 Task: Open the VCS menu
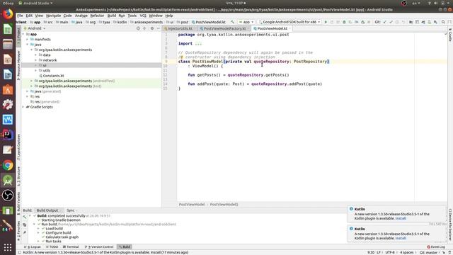point(143,16)
